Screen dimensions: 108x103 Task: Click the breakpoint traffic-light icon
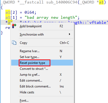(14, 26)
